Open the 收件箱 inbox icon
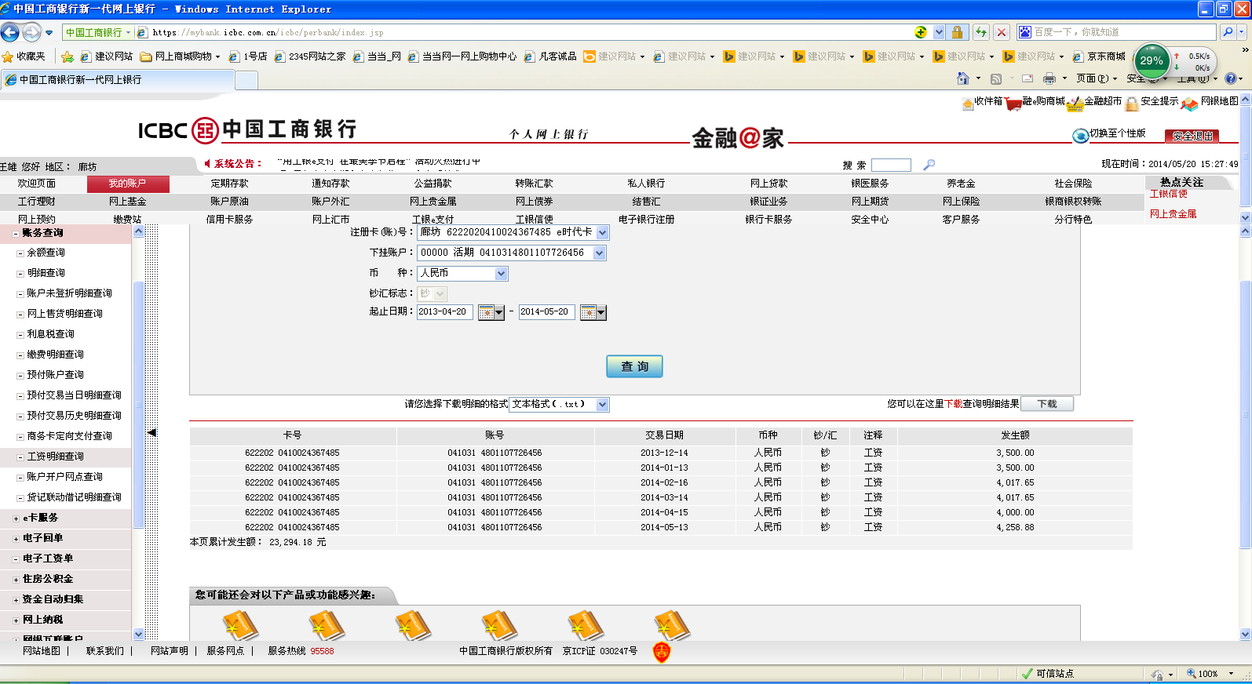The image size is (1252, 684). tap(967, 104)
